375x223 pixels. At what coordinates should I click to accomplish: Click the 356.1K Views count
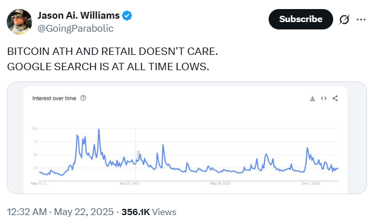[149, 212]
